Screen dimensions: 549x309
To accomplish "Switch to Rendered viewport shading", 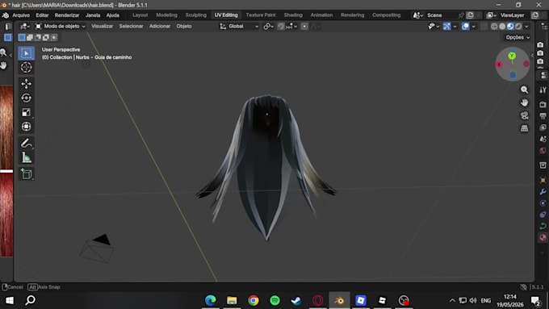I will pyautogui.click(x=518, y=27).
